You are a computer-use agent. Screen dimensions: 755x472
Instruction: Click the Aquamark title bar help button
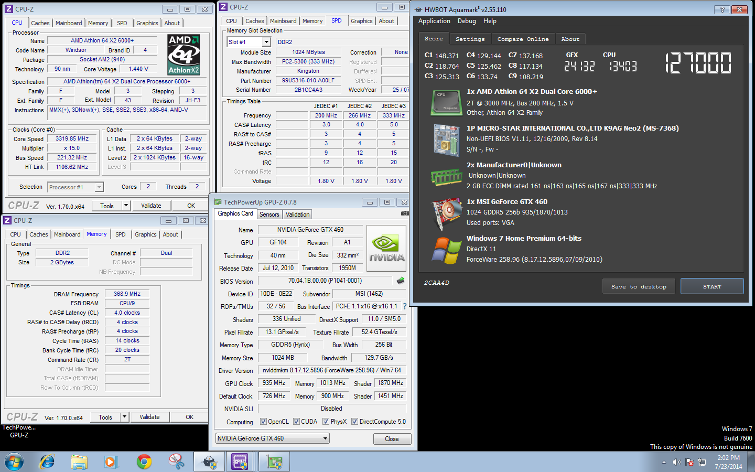[722, 9]
